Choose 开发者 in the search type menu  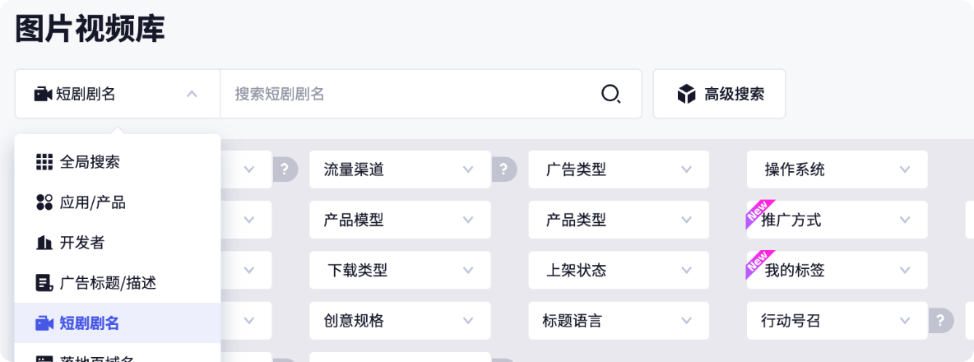(x=118, y=243)
